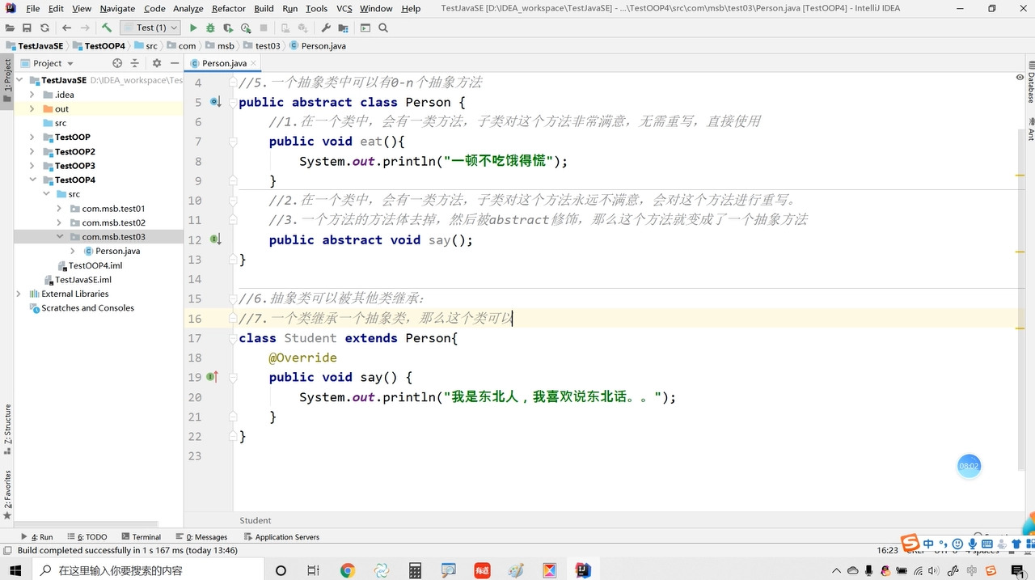Click the Run Anything terminal icon

[365, 28]
